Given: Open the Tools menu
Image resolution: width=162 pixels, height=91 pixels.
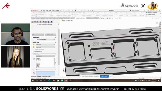Looking at the screenshot, I should [53, 10].
